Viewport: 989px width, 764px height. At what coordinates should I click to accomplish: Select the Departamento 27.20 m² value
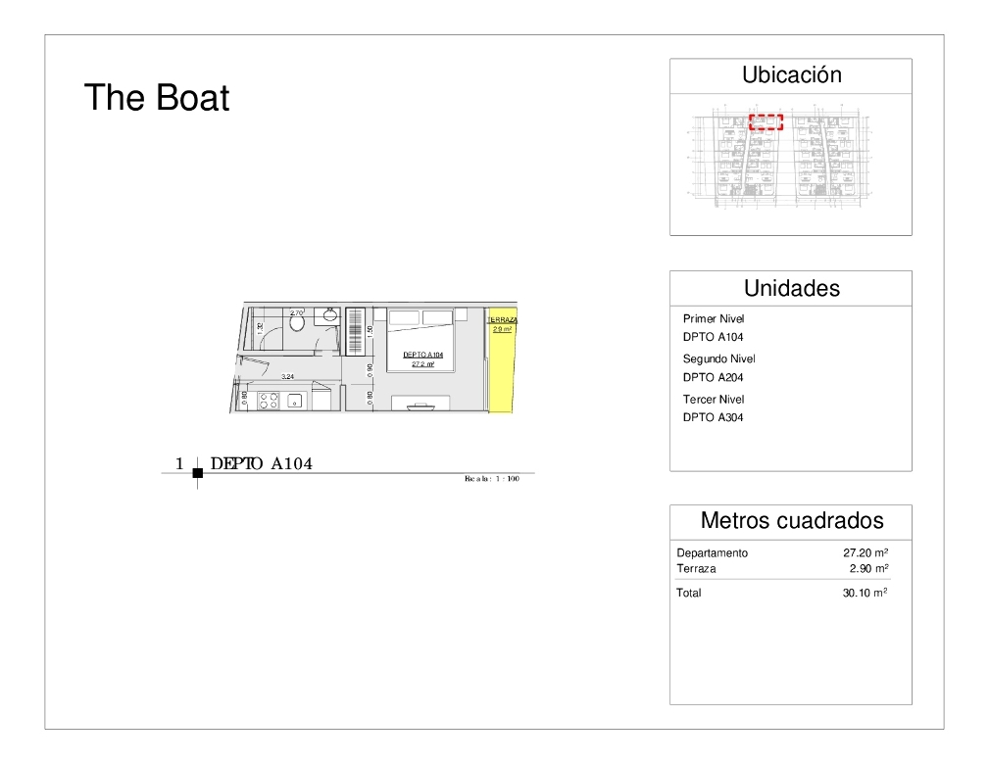click(x=864, y=551)
